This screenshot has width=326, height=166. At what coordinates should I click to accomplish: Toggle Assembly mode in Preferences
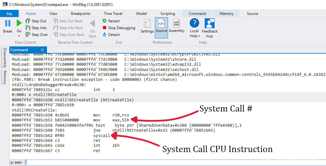177,26
